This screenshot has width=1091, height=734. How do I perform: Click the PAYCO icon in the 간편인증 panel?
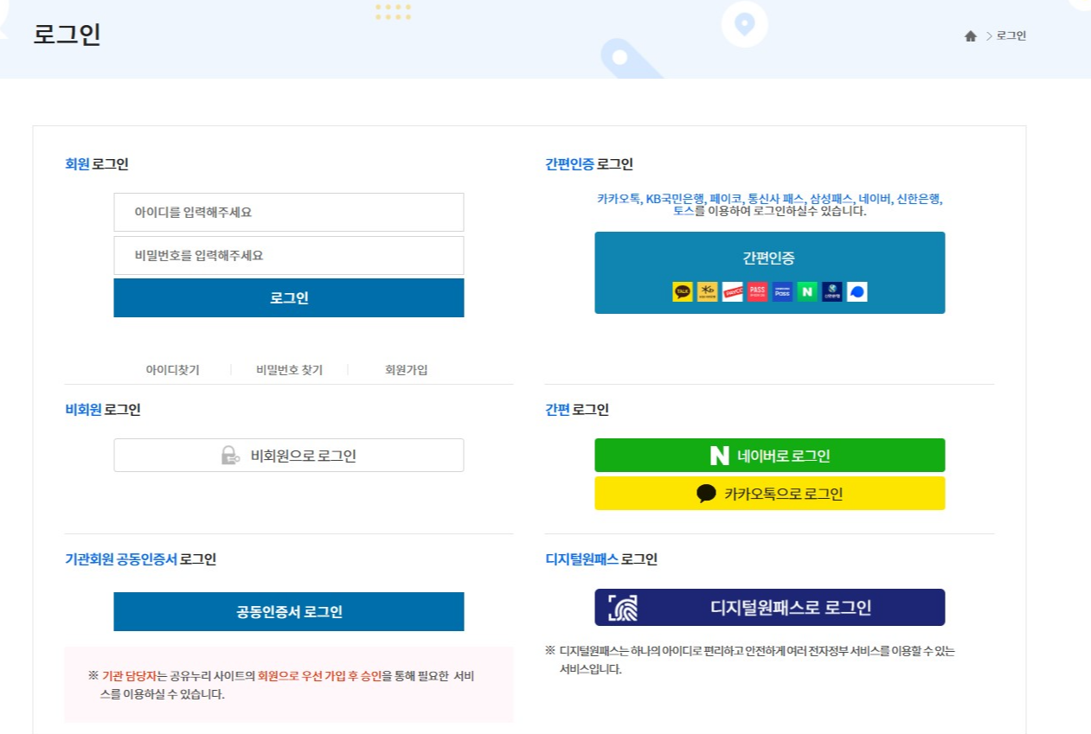tap(733, 291)
